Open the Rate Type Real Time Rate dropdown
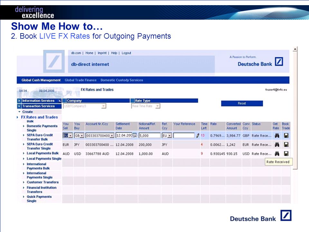309x232 pixels. [x=157, y=106]
